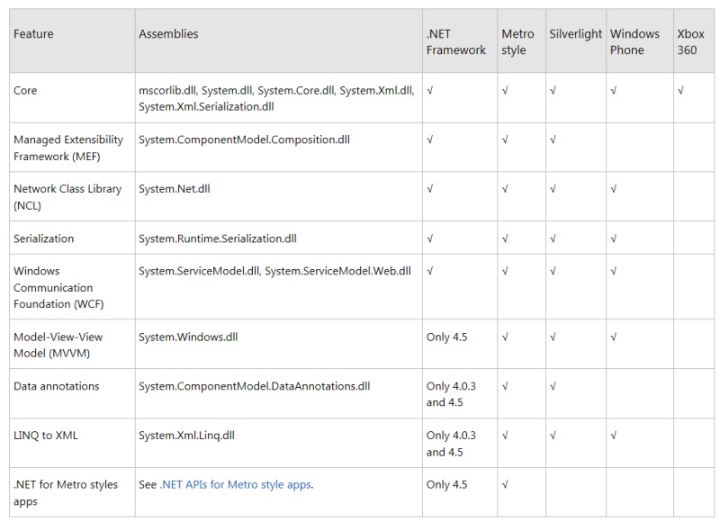Viewport: 720px width, 522px height.
Task: Click the .NET Framework column header
Action: pyautogui.click(x=455, y=42)
